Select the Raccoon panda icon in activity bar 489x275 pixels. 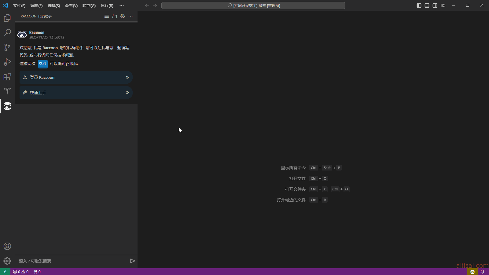click(7, 106)
